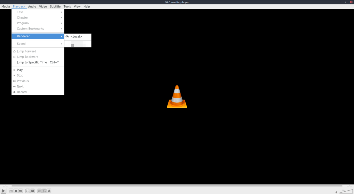Toggle the playlist view
Viewport: 354px width, 194px height.
(x=39, y=191)
